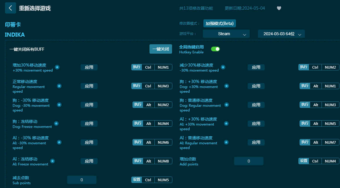The width and height of the screenshot is (340, 188).
Task: Star the AI: +30% movement speed cheat
Action: pyautogui.click(x=226, y=123)
